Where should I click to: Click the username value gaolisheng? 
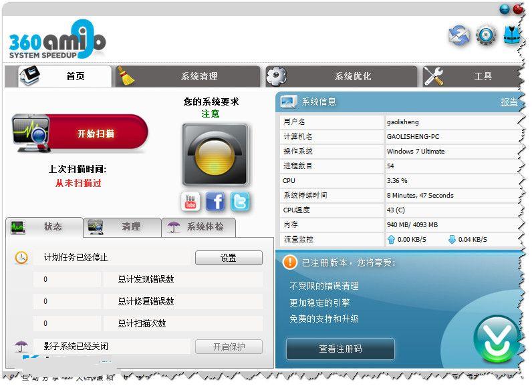pyautogui.click(x=403, y=122)
